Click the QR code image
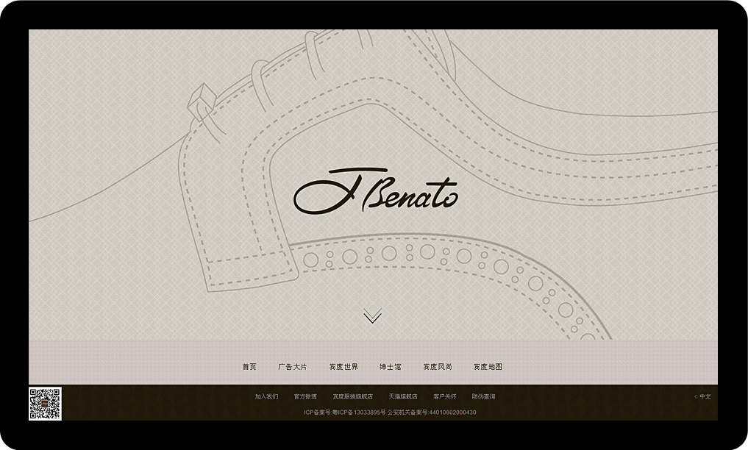Image resolution: width=748 pixels, height=450 pixels. pyautogui.click(x=45, y=404)
